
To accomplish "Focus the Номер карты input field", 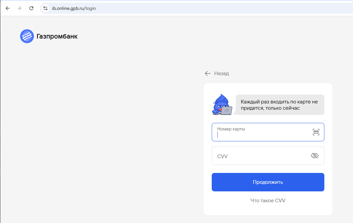I will tap(268, 132).
